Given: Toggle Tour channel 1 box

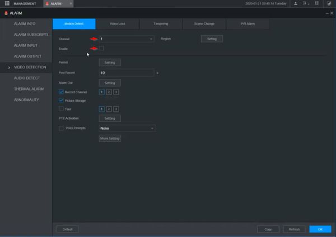Looking at the screenshot, I should coord(101,109).
